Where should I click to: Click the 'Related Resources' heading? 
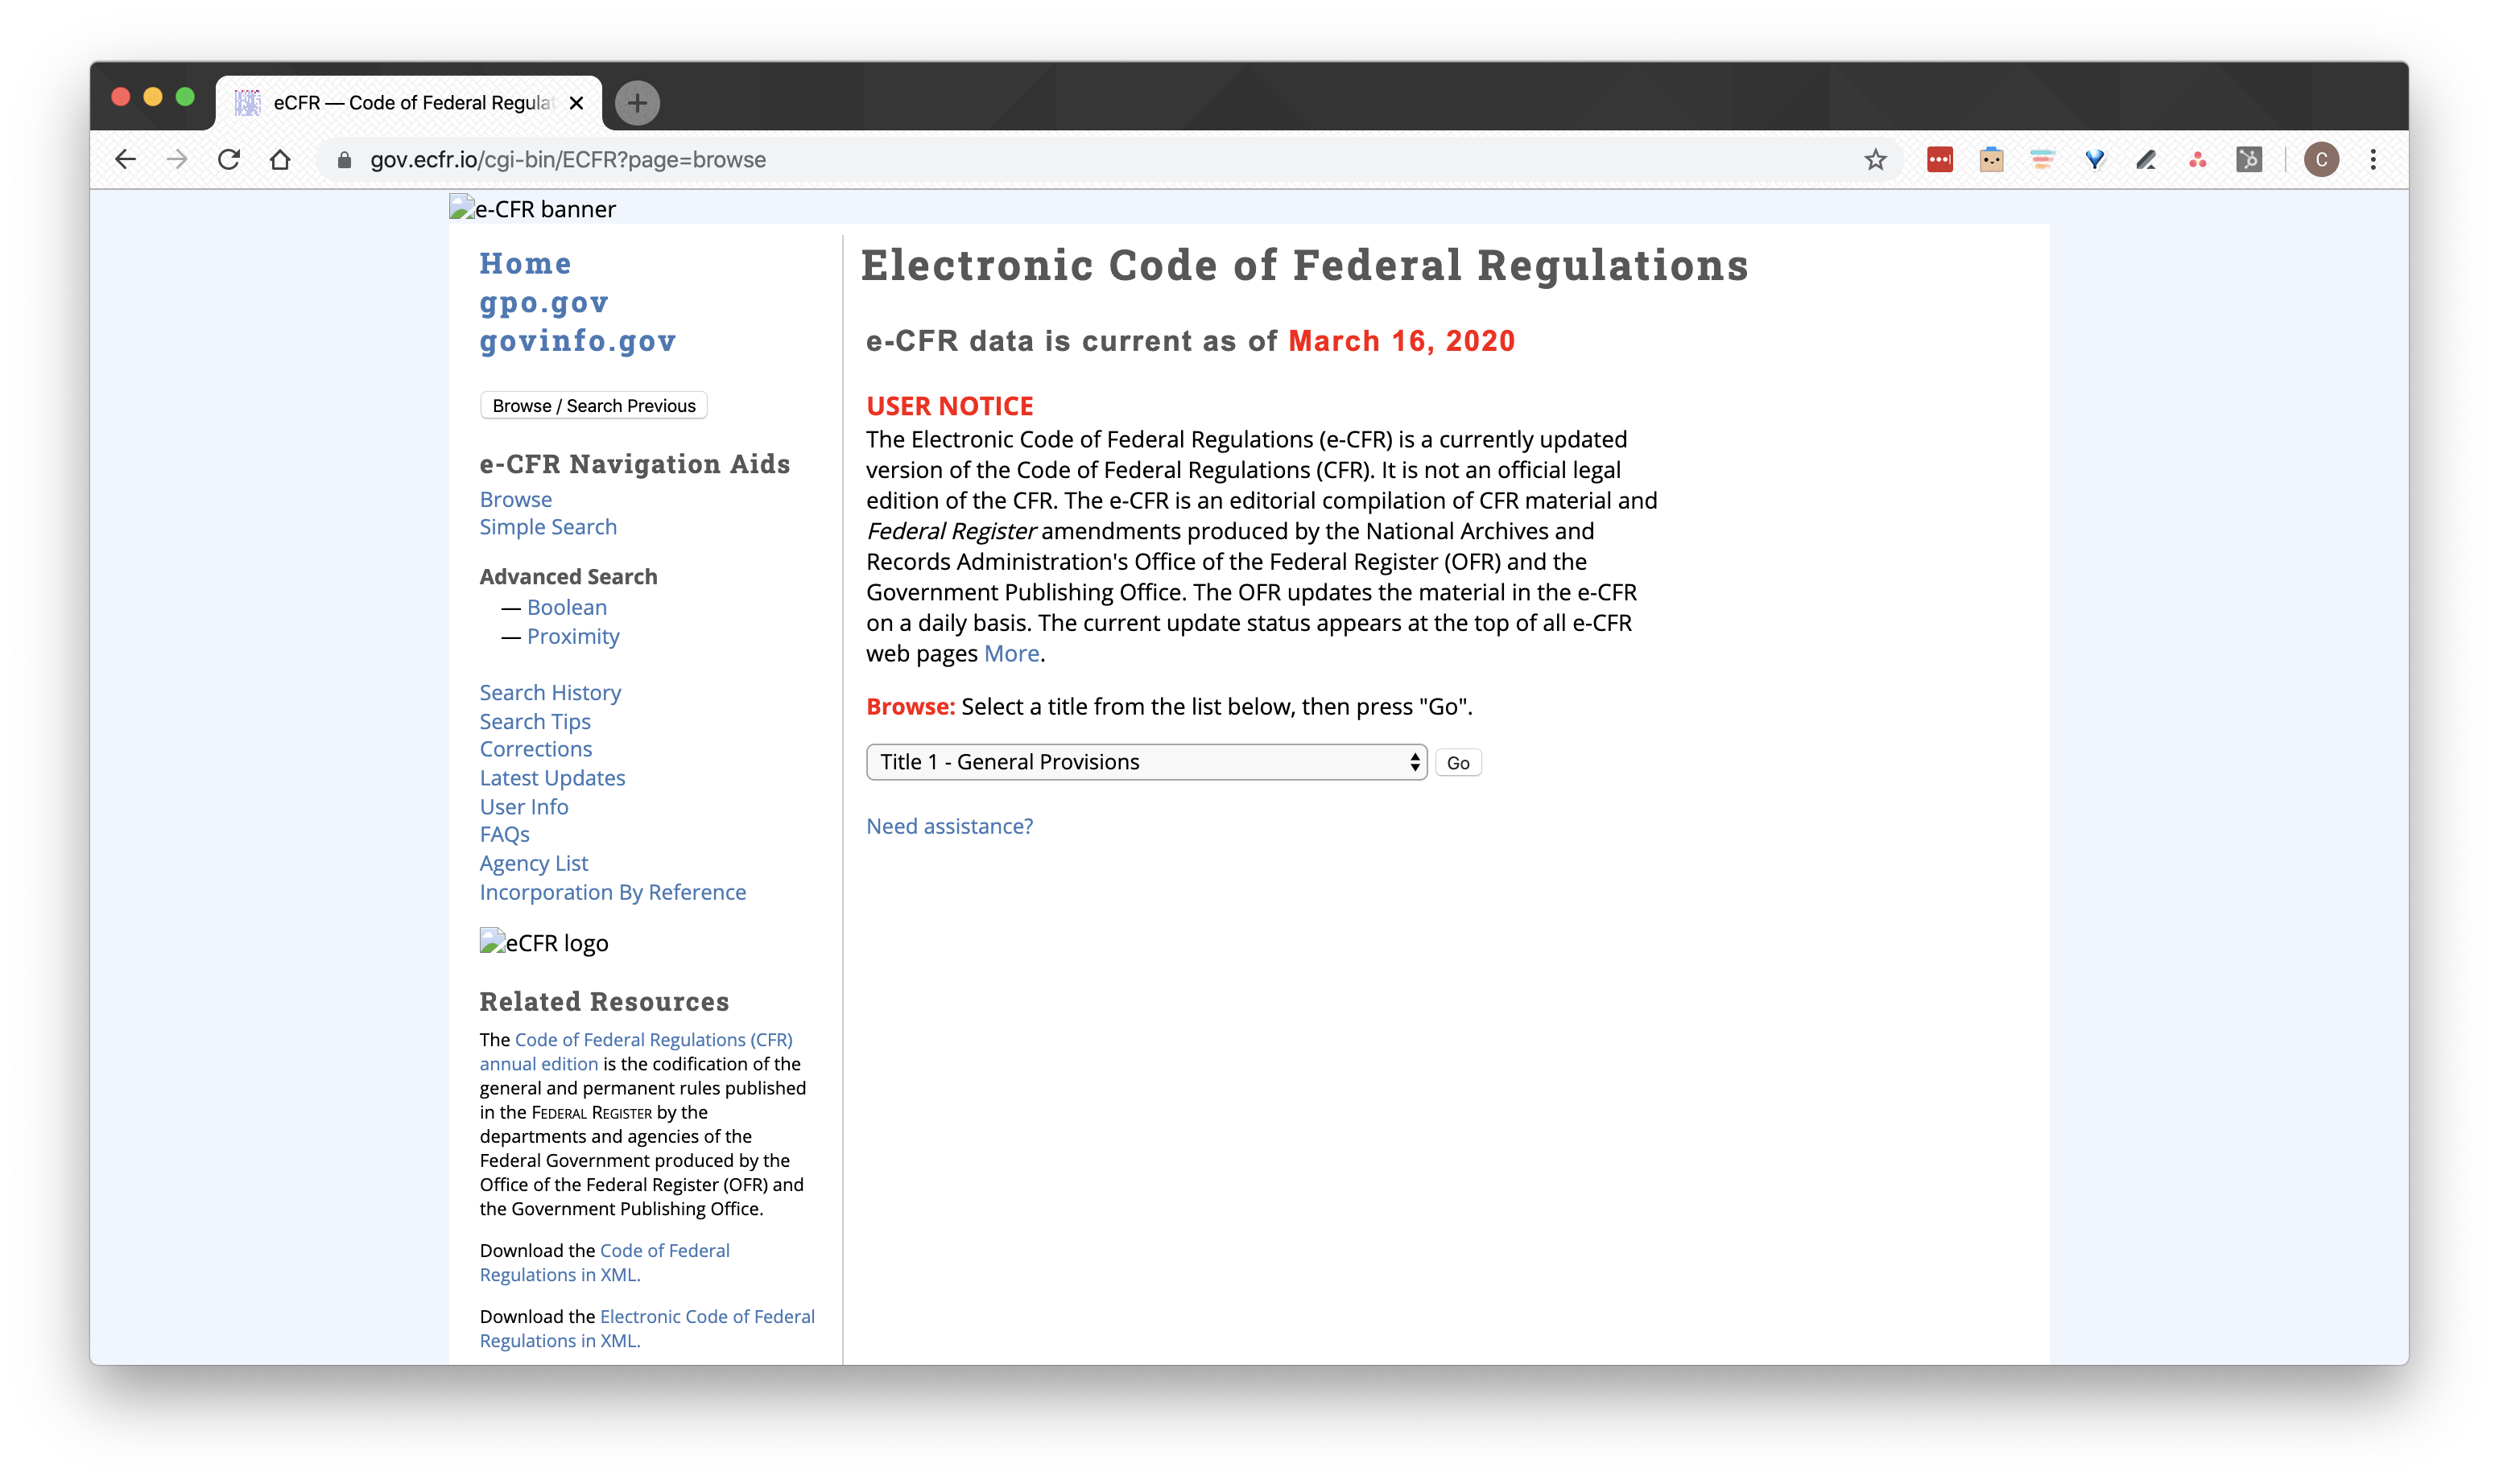605,1001
